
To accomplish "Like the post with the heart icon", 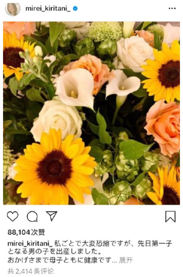I will [x=13, y=217].
